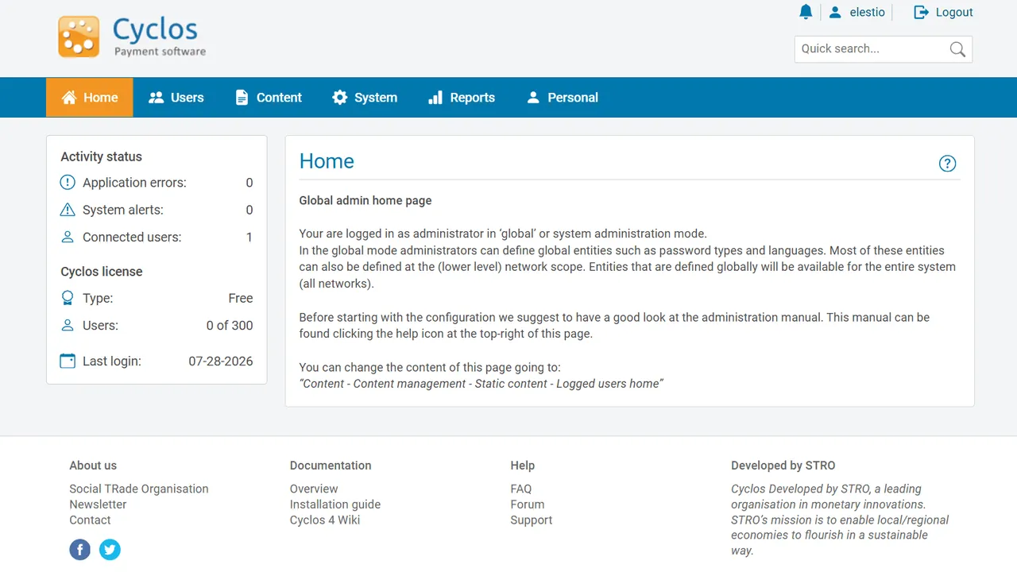Open the Newsletter footer link
1017x576 pixels.
(x=98, y=504)
